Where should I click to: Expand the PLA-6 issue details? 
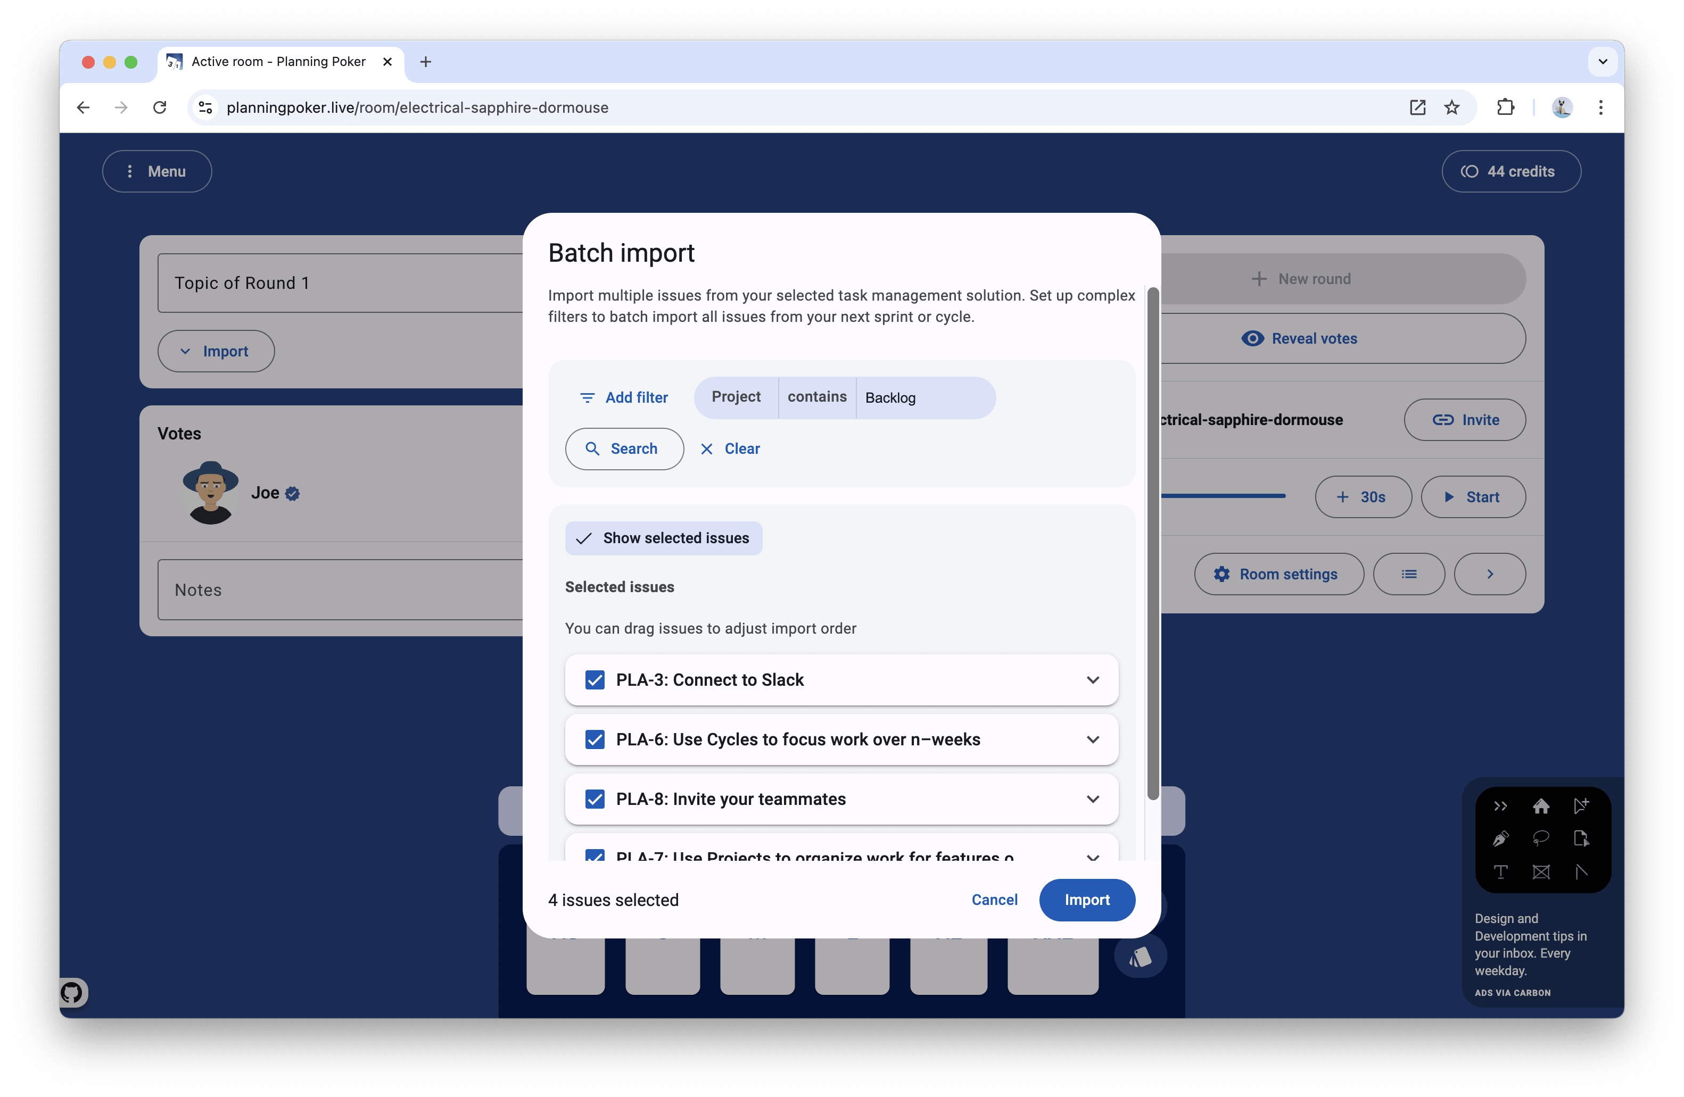[1093, 739]
